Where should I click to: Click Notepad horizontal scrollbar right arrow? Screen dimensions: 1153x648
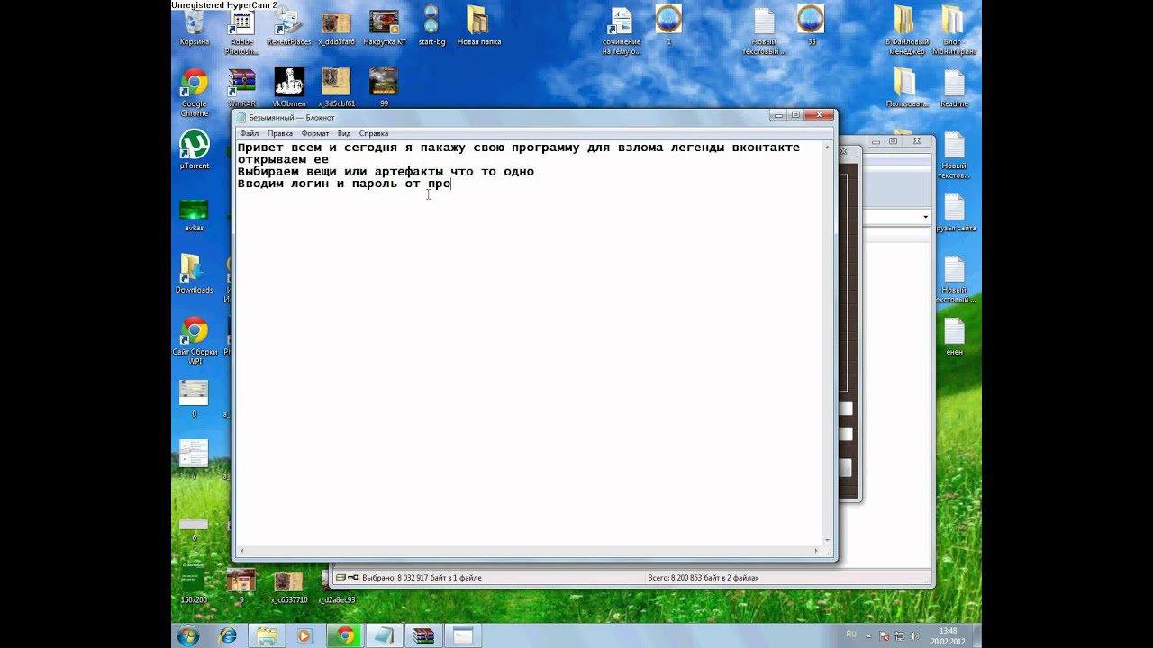tap(817, 551)
